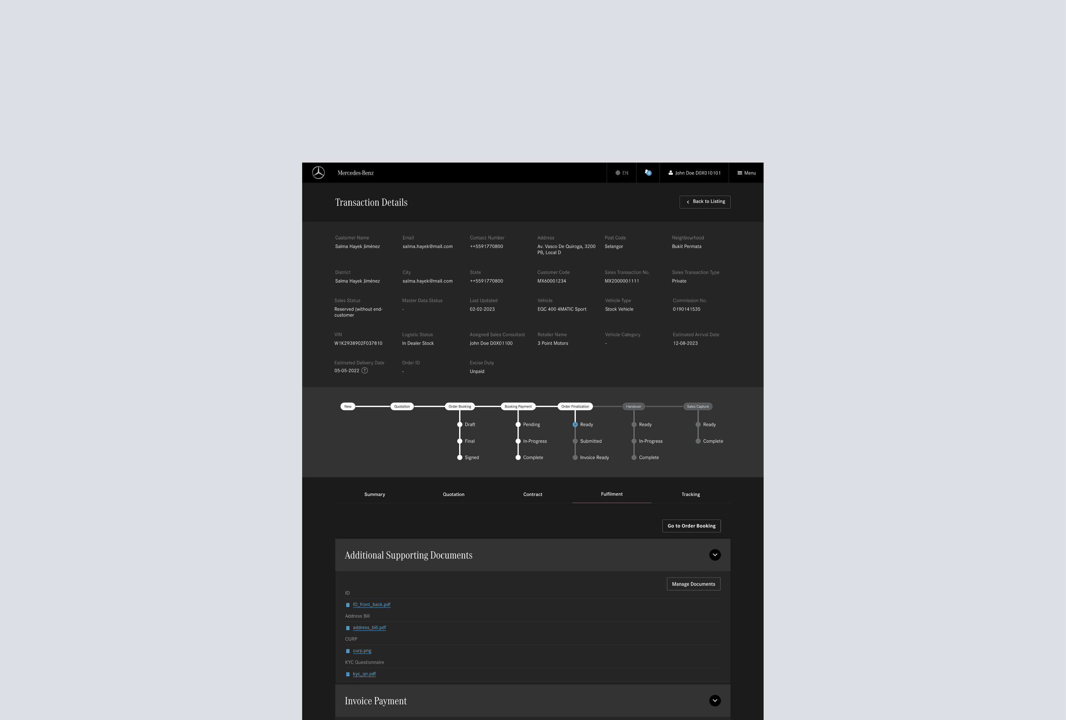The width and height of the screenshot is (1066, 720).
Task: Select the Order Finalization stage pill
Action: [575, 406]
